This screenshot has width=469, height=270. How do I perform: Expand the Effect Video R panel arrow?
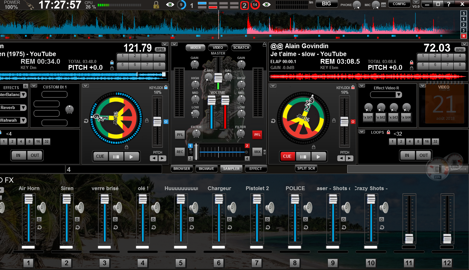click(362, 86)
